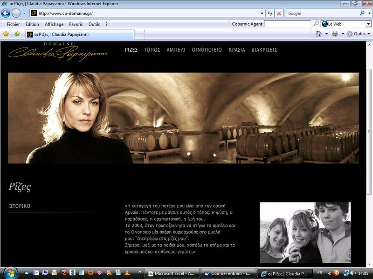This screenshot has width=373, height=279.
Task: Click Show Desktop quick launch icon
Action: pos(45,273)
